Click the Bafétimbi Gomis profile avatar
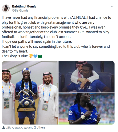 click(x=6, y=8)
